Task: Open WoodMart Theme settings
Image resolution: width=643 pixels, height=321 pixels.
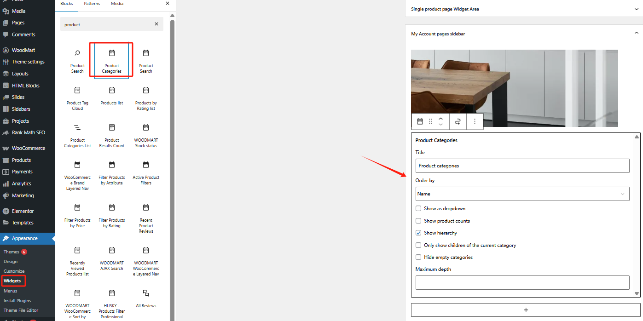Action: click(x=27, y=62)
